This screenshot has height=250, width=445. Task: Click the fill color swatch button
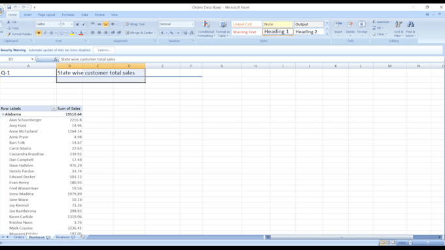72,33
